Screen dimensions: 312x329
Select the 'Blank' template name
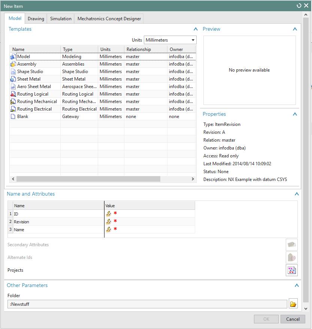pyautogui.click(x=22, y=117)
